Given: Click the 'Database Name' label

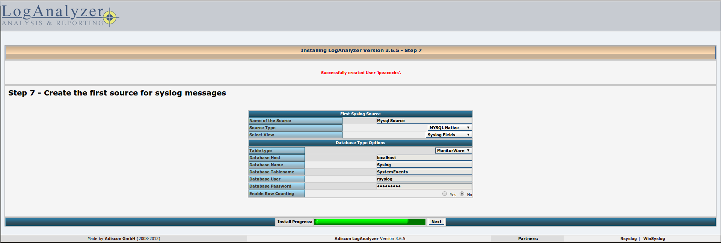Looking at the screenshot, I should pyautogui.click(x=276, y=165).
